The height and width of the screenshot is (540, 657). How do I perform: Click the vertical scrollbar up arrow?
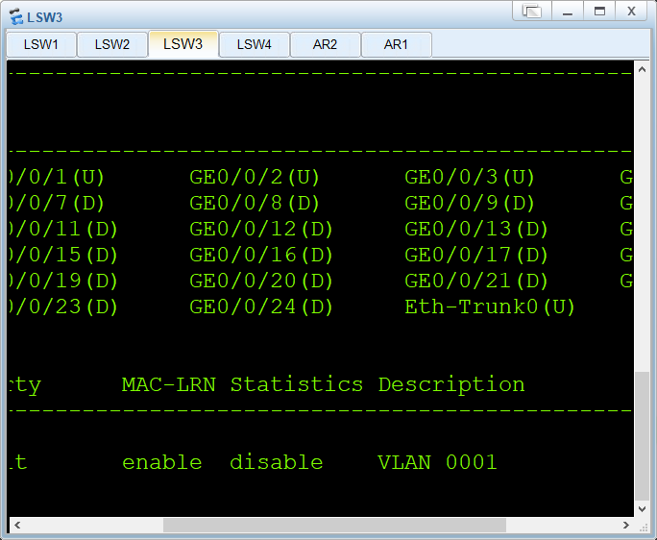click(x=642, y=69)
